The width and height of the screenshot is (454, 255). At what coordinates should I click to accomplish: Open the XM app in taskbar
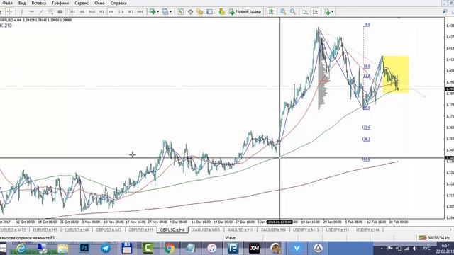[255, 248]
